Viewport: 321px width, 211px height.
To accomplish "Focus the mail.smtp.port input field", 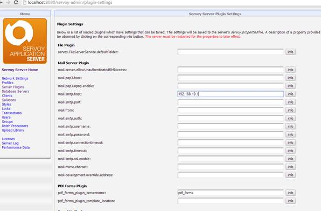I will tap(231, 102).
